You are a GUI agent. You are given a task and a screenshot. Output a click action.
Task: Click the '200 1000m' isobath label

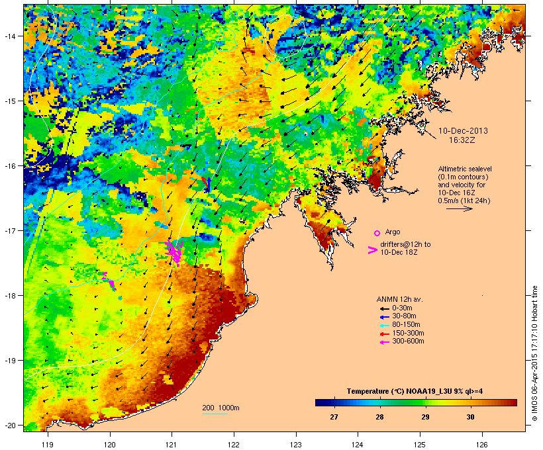pyautogui.click(x=221, y=408)
